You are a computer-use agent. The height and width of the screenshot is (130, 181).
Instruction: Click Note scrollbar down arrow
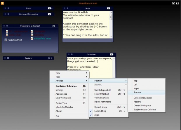click(x=111, y=37)
